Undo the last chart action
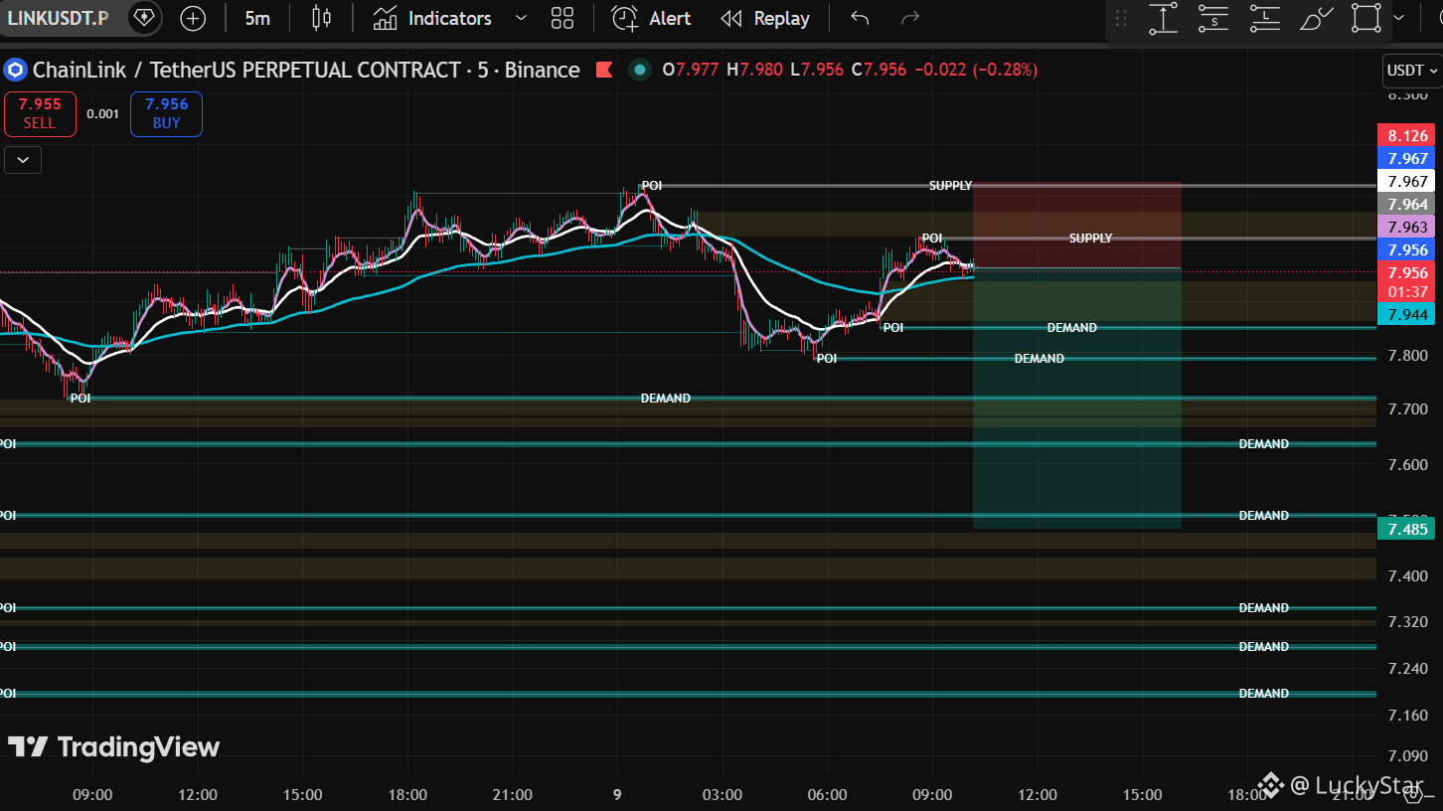Viewport: 1443px width, 811px height. pyautogui.click(x=860, y=18)
